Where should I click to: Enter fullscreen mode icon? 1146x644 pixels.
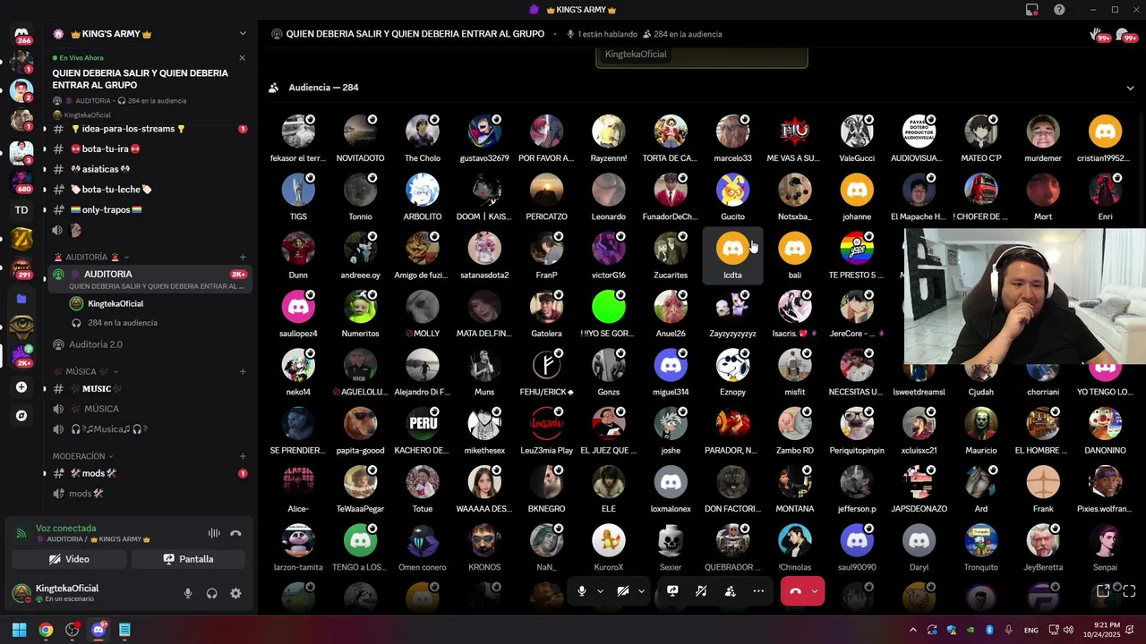1129,591
